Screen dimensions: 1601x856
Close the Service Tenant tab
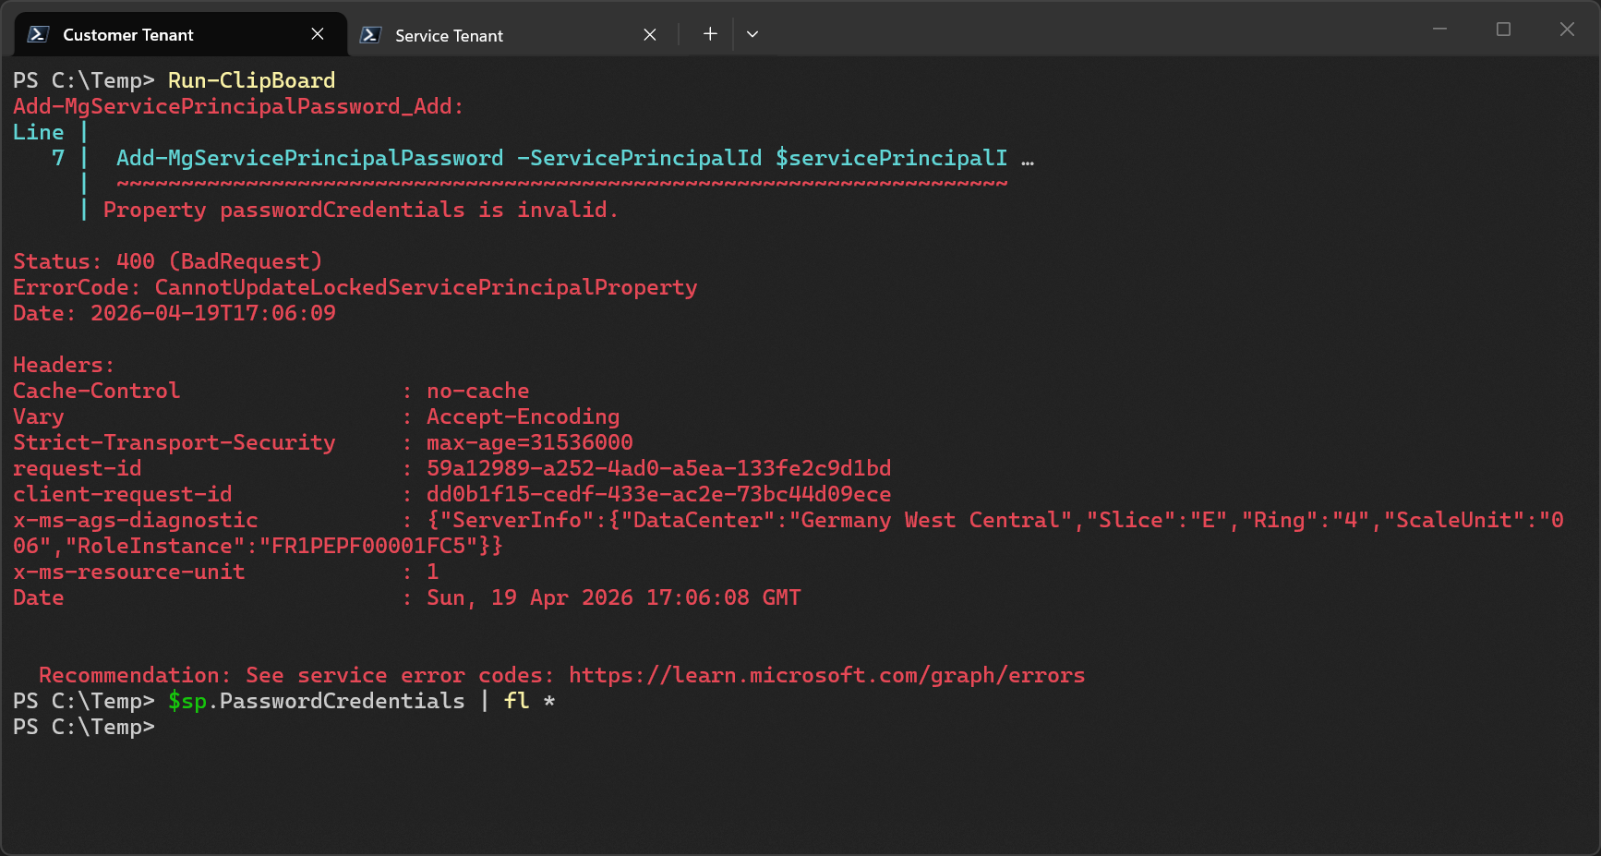point(649,34)
